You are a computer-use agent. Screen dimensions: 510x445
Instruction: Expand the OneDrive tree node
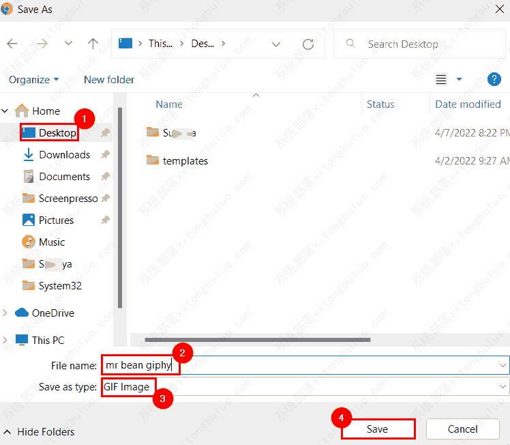click(x=6, y=313)
